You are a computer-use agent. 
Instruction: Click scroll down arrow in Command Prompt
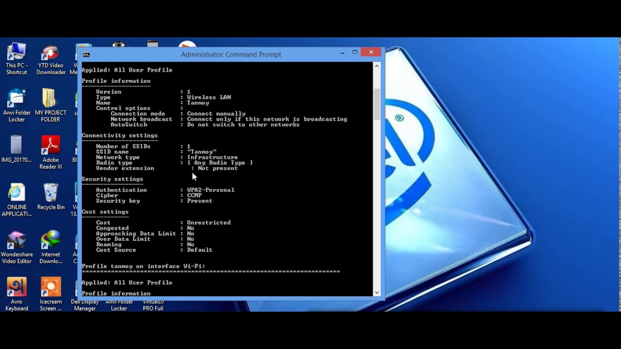376,292
